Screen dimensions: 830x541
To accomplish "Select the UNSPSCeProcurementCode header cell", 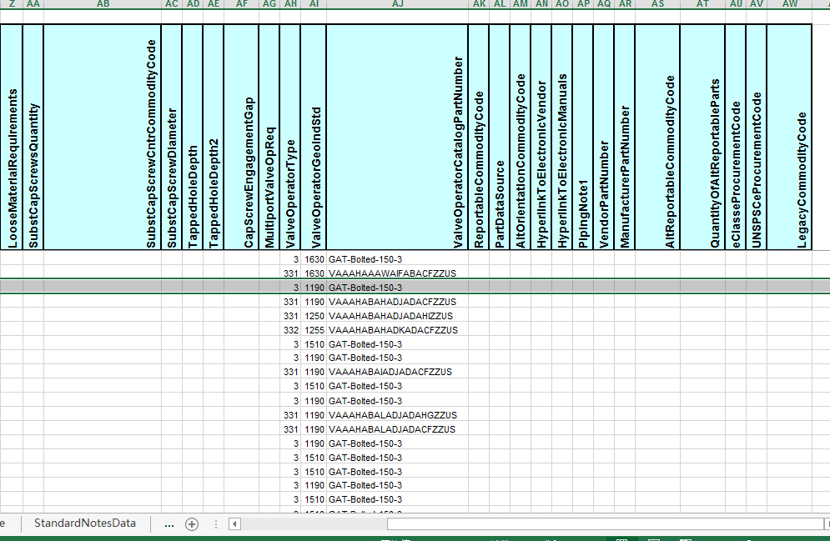I will (757, 137).
